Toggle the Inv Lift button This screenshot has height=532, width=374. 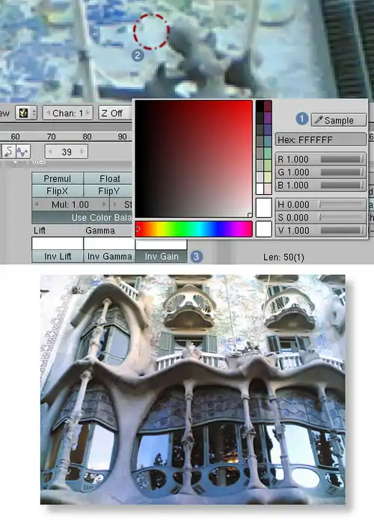58,256
